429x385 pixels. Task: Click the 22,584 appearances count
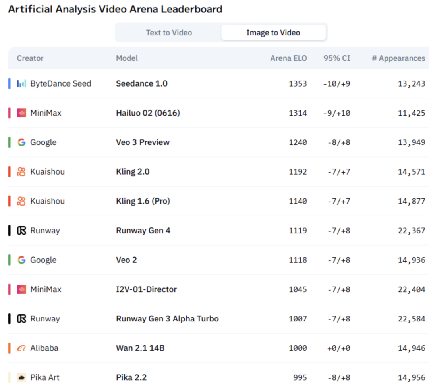click(x=412, y=319)
